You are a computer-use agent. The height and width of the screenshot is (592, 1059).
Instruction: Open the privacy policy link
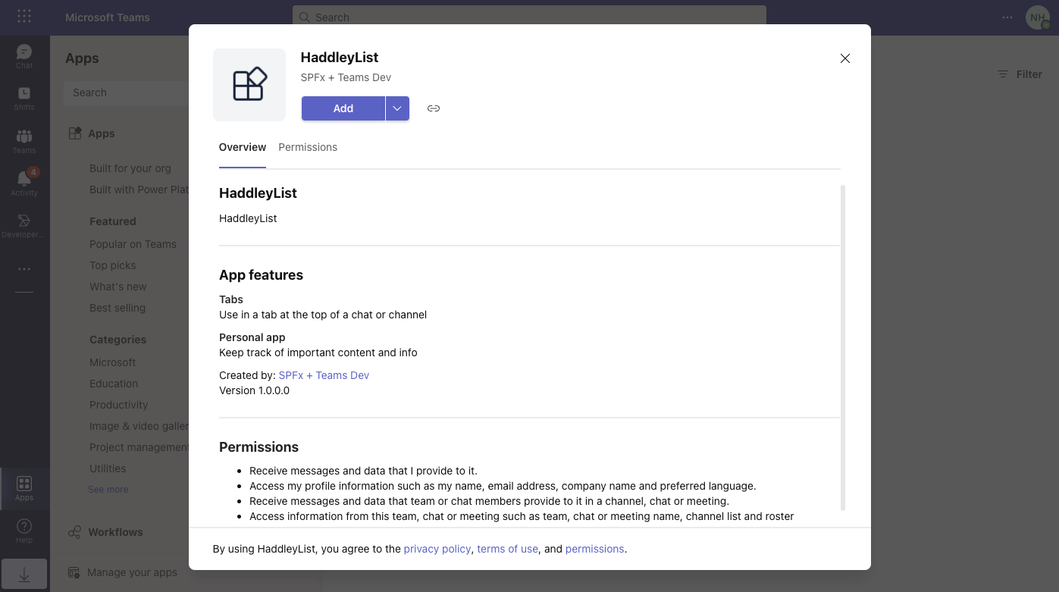coord(437,549)
